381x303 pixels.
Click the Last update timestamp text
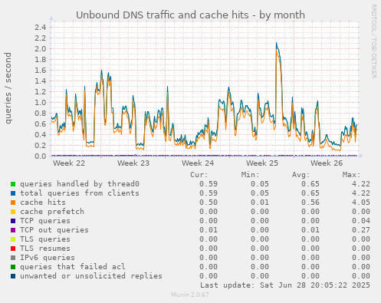285,285
